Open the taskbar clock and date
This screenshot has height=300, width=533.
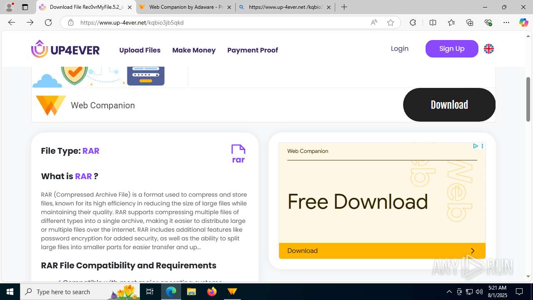[497, 292]
